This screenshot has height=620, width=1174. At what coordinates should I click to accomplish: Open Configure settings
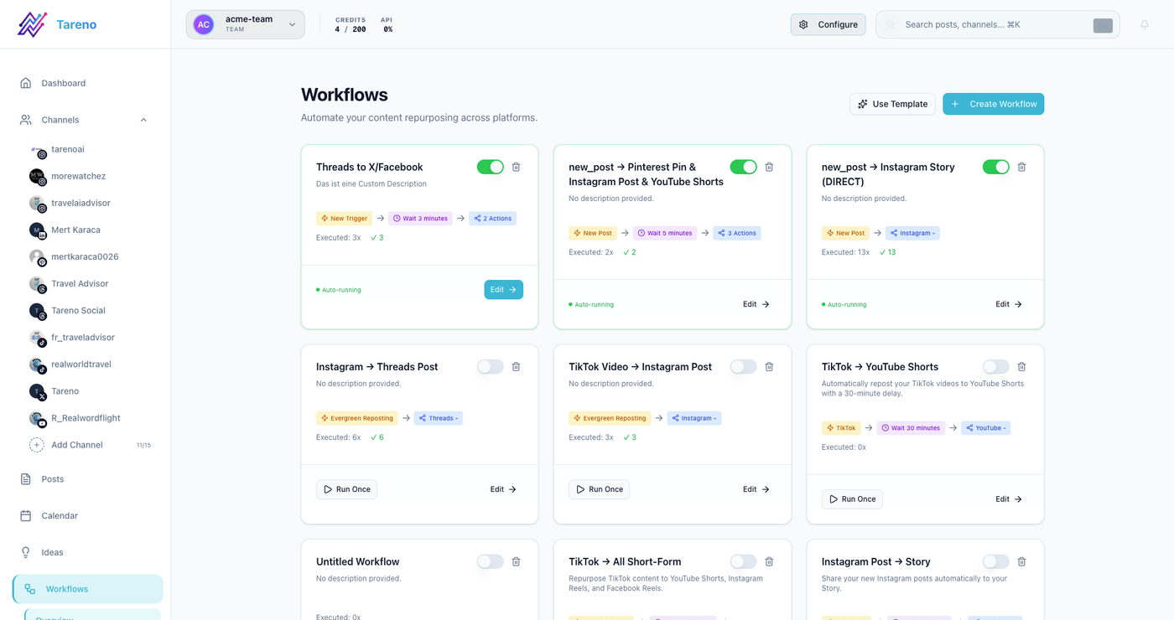coord(828,24)
